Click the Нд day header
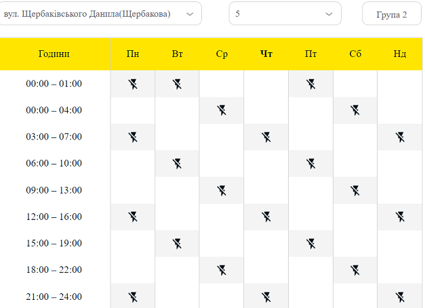The height and width of the screenshot is (308, 425). pos(400,54)
